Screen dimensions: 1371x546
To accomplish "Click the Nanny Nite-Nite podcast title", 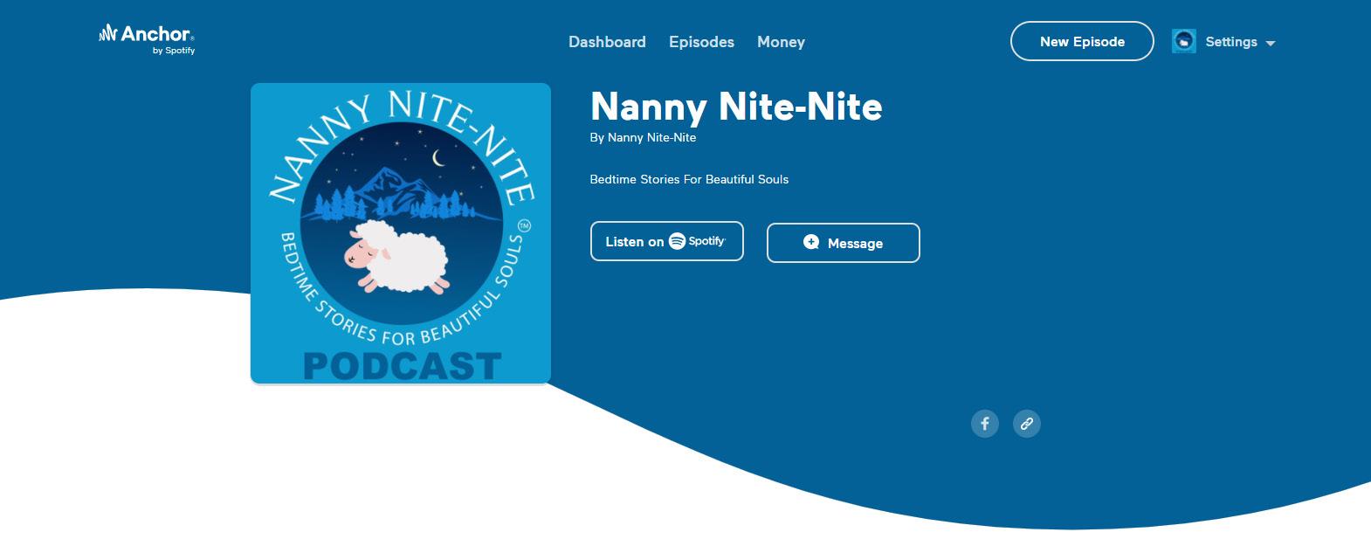I will pyautogui.click(x=736, y=107).
